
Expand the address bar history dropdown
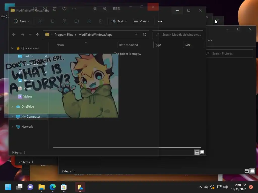click(x=136, y=34)
